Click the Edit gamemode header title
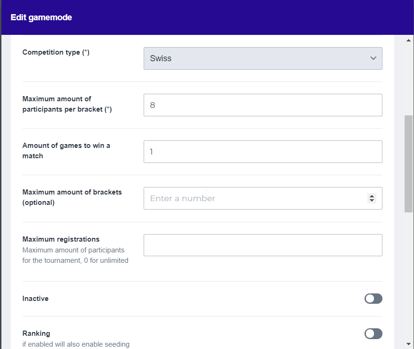This screenshot has height=349, width=414. [x=41, y=17]
